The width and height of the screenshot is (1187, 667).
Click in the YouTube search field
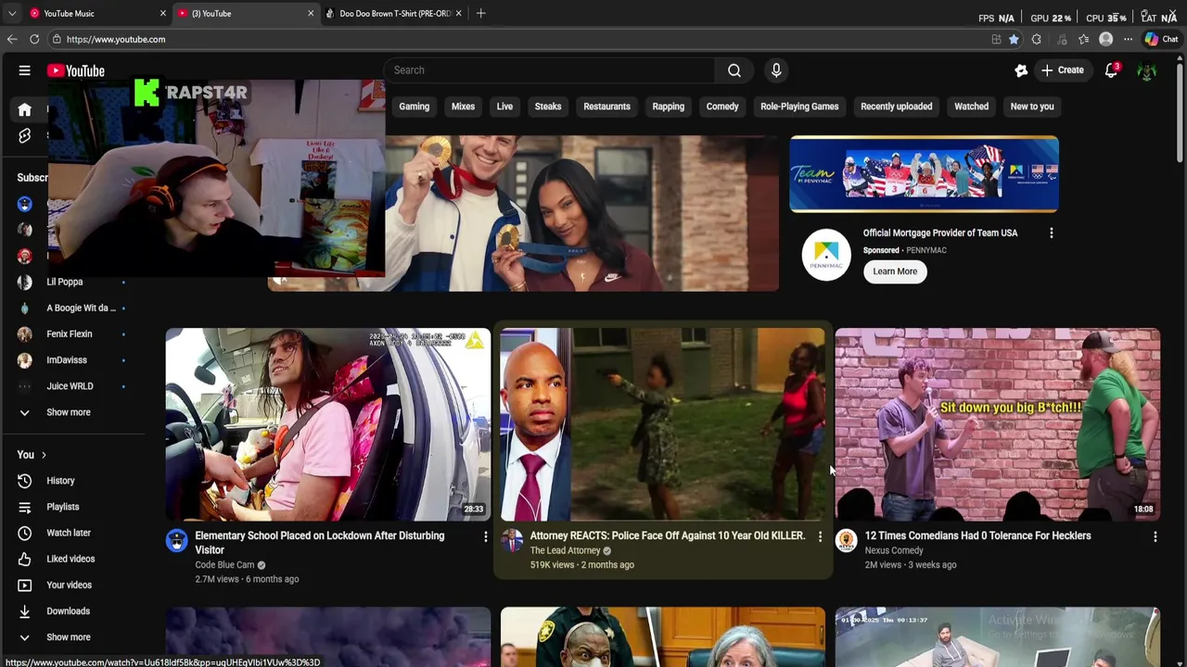pos(549,70)
